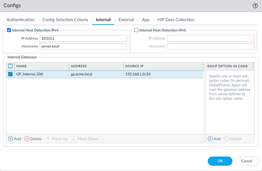Add a new internal gateway
This screenshot has width=262, height=171.
pos(14,139)
